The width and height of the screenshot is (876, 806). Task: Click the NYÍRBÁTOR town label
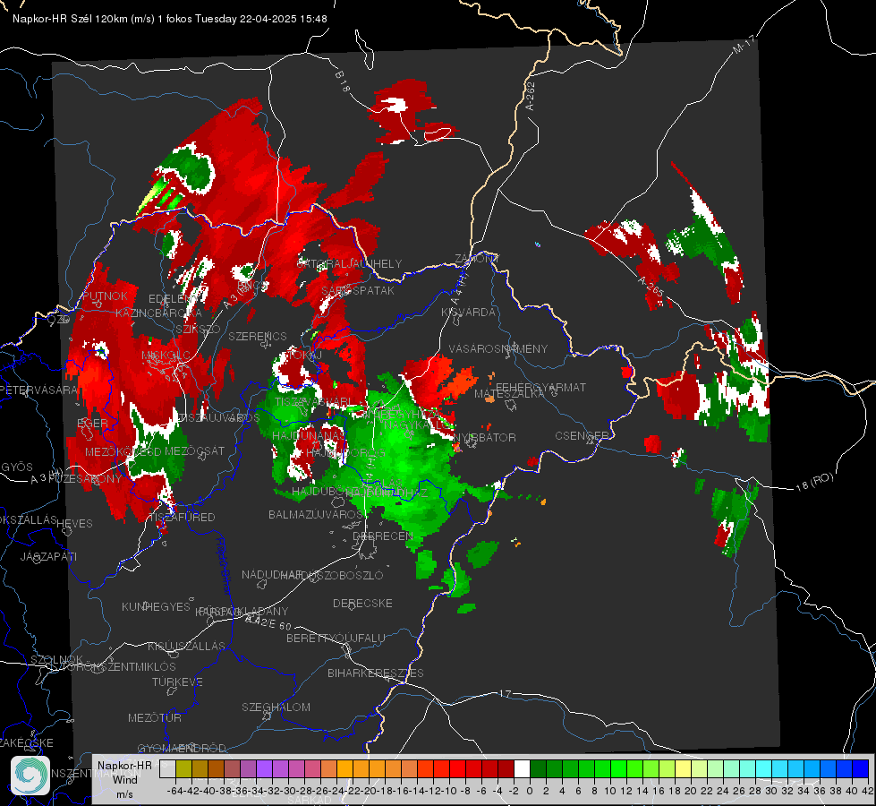point(485,437)
